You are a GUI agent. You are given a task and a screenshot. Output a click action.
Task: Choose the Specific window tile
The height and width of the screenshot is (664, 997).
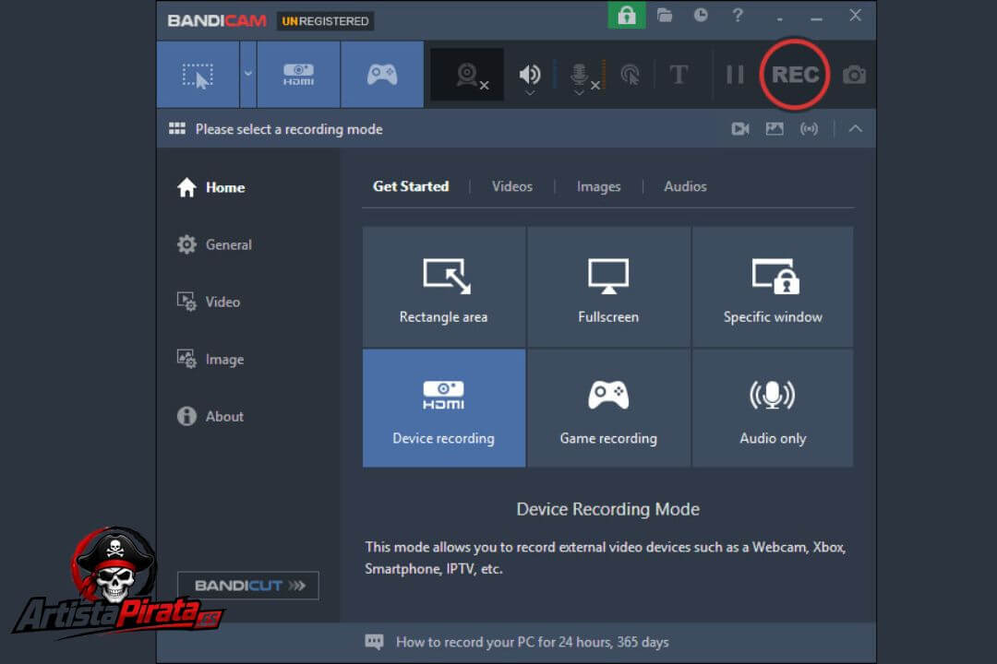[x=773, y=287]
